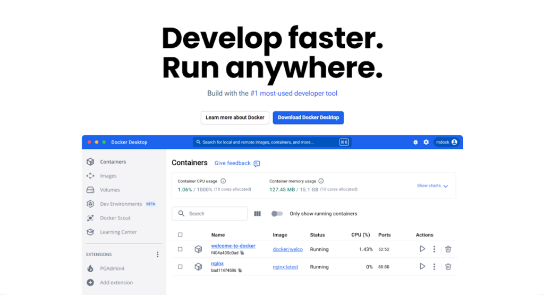Click the Add extension label

tap(116, 282)
